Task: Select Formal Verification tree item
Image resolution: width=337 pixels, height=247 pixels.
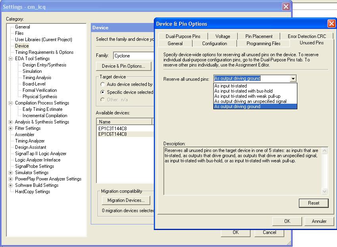Action: tap(40, 90)
